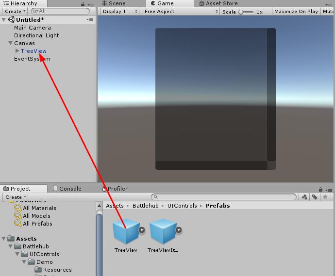335x276 pixels.
Task: Open the Hierarchy Create dropdown
Action: (x=15, y=11)
